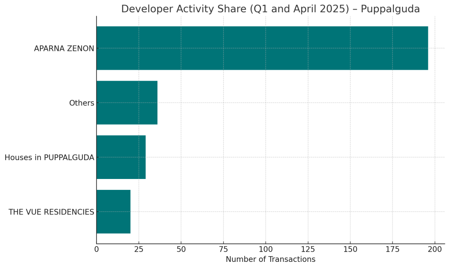Click the 'APARNA ZENON' axis label
This screenshot has height=268, width=449.
pos(64,49)
